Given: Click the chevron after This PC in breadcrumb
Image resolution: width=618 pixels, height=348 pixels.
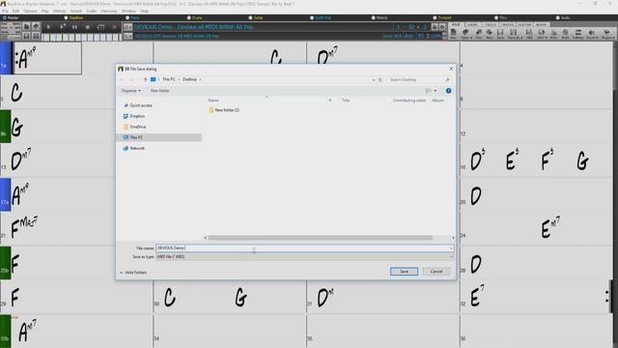Looking at the screenshot, I should pos(179,79).
